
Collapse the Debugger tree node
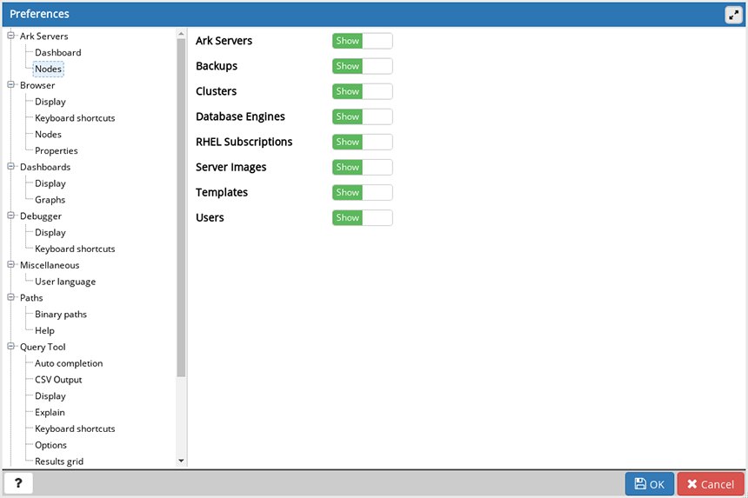[11, 216]
